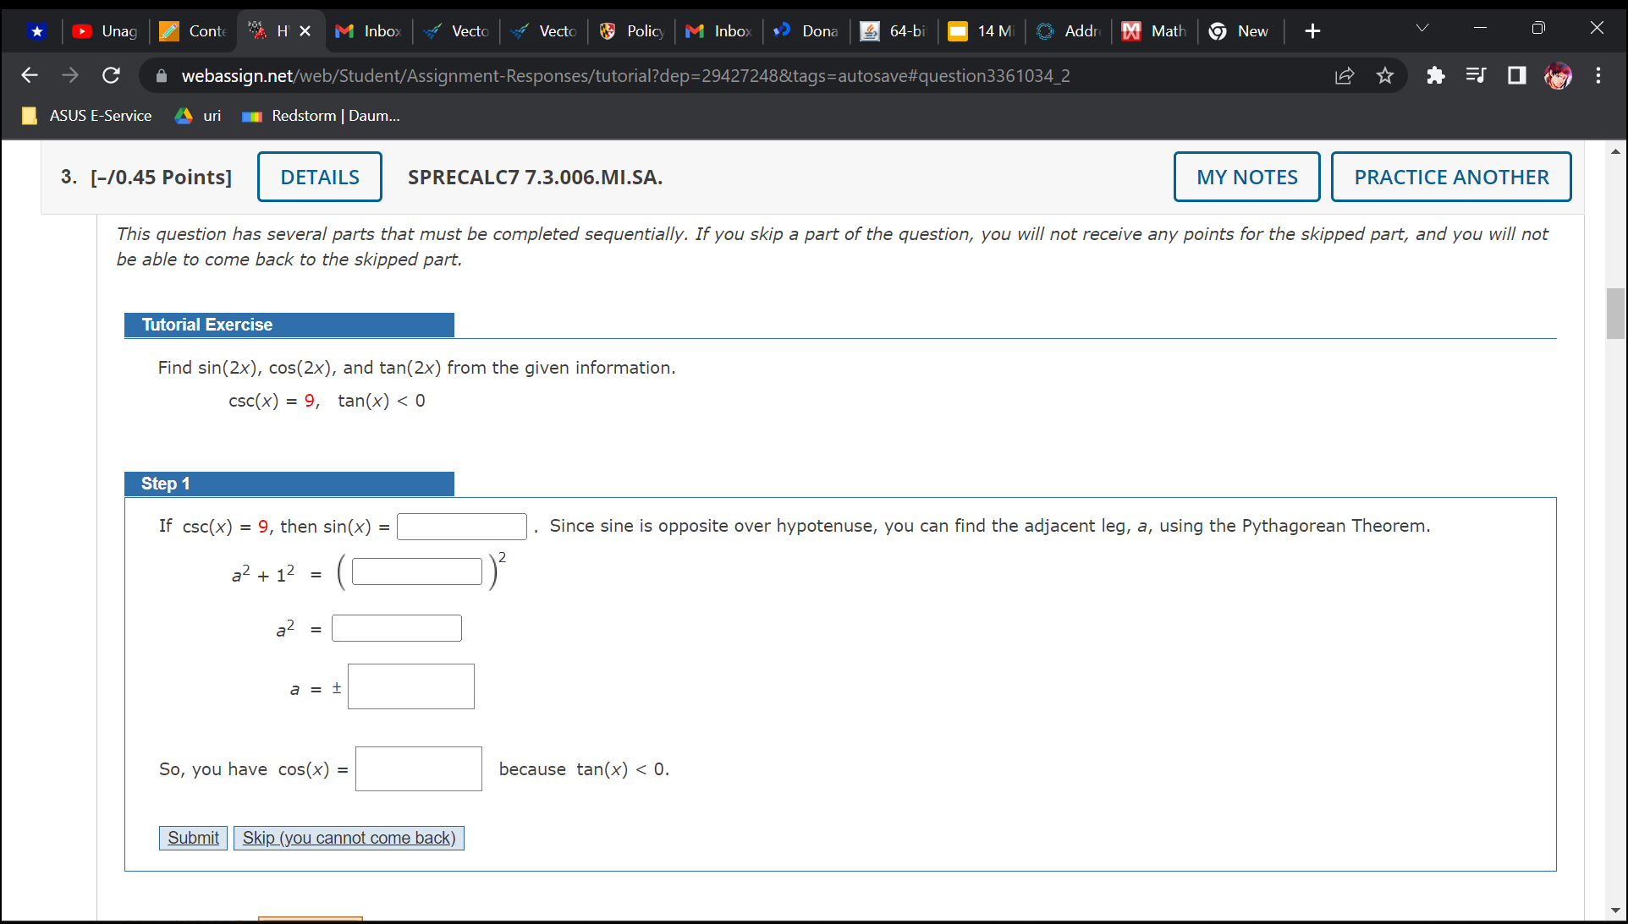
Task: Click the profile avatar icon
Action: pos(1558,76)
